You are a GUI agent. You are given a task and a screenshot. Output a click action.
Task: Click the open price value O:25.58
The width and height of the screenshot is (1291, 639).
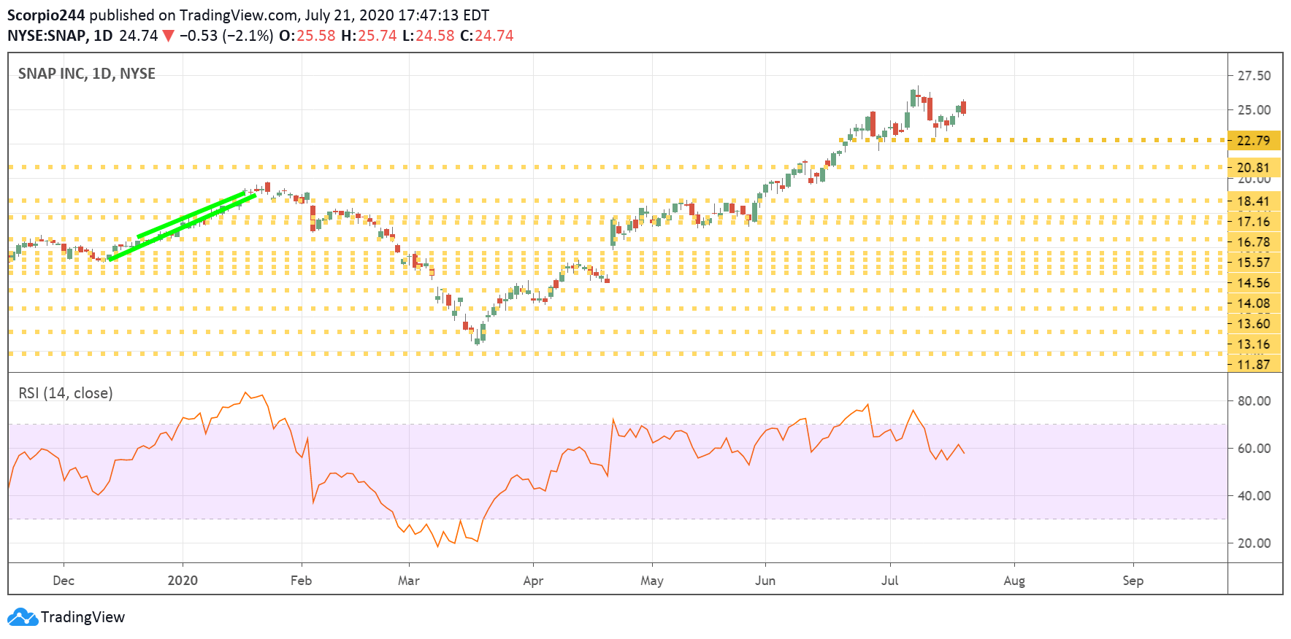tap(307, 36)
